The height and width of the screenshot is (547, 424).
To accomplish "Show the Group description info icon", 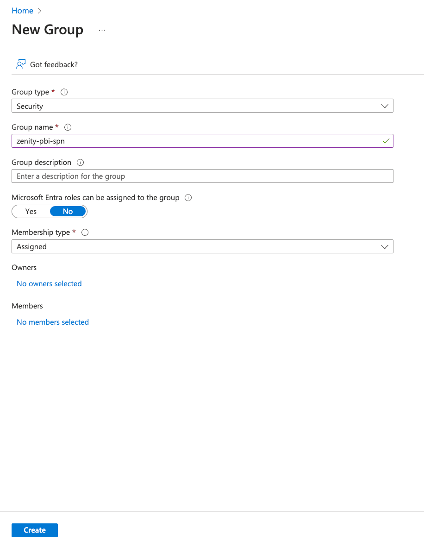I will (x=80, y=163).
